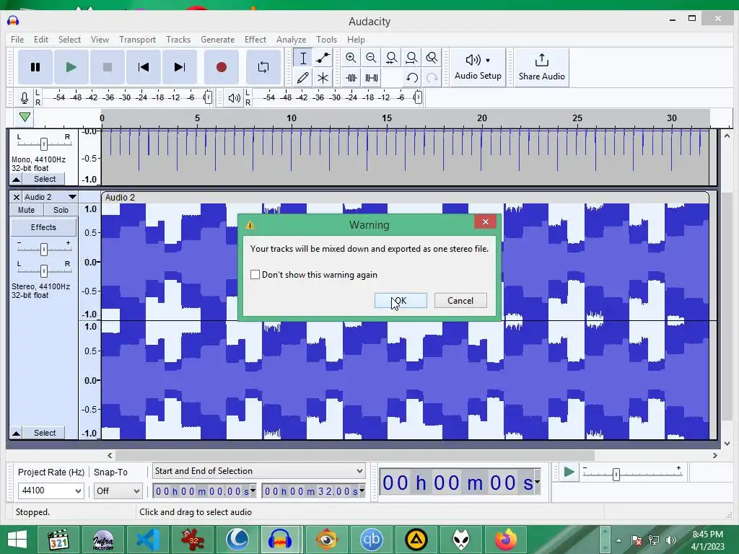Image resolution: width=739 pixels, height=554 pixels.
Task: Click the Stop transport button
Action: pyautogui.click(x=108, y=67)
